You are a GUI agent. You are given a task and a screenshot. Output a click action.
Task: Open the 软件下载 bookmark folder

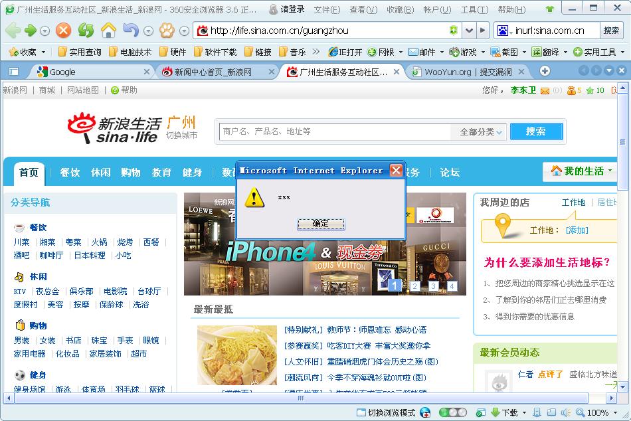point(215,52)
